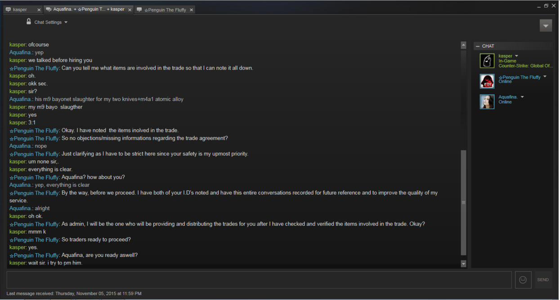This screenshot has height=300, width=560.
Task: Switch to the kasper chat tab
Action: click(x=20, y=10)
